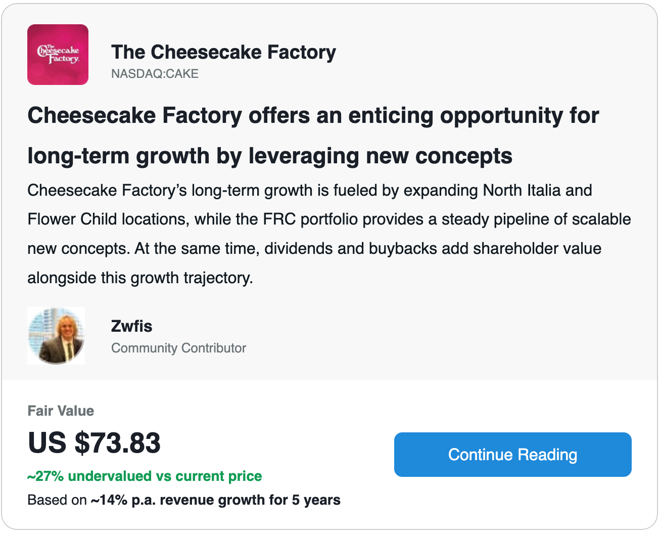Click the narrative summary paragraph
This screenshot has width=660, height=534.
point(329,234)
